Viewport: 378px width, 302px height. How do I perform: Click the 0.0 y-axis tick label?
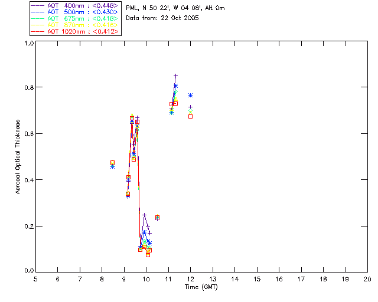(x=29, y=271)
